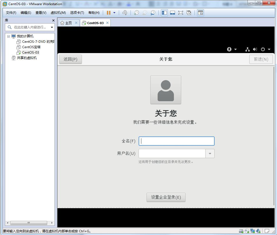The image size is (277, 235).
Task: Take a snapshot of this virtual machine
Action: coord(136,13)
